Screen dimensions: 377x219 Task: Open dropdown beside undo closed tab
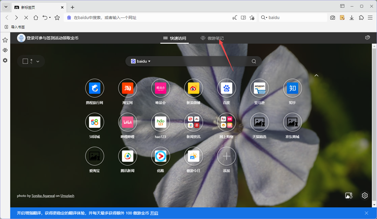point(50,17)
